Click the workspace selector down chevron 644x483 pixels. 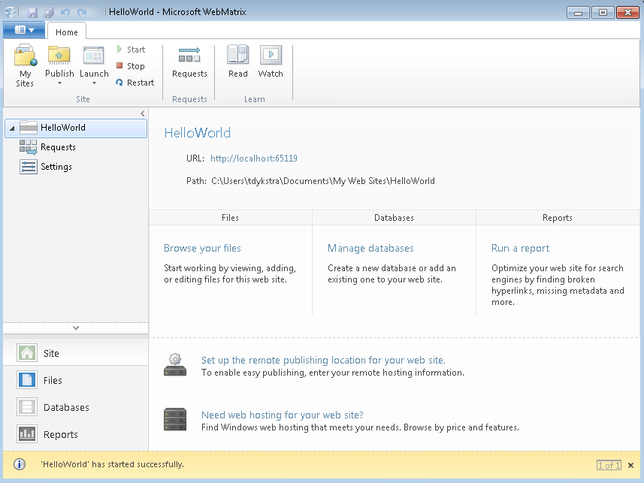click(x=76, y=328)
